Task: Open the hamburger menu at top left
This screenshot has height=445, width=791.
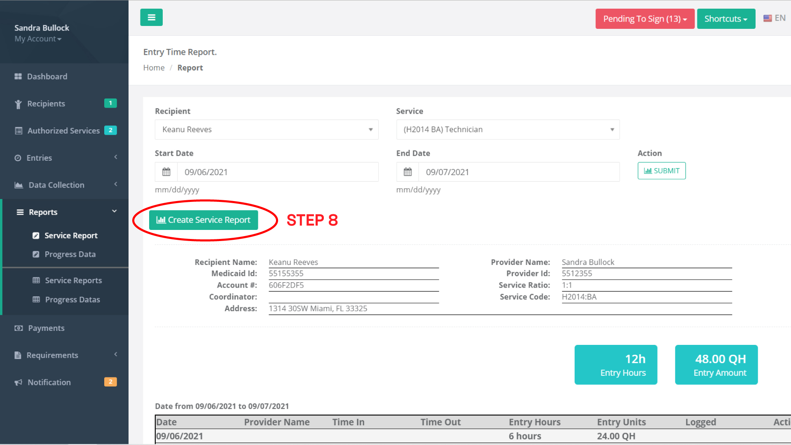Action: pos(151,17)
